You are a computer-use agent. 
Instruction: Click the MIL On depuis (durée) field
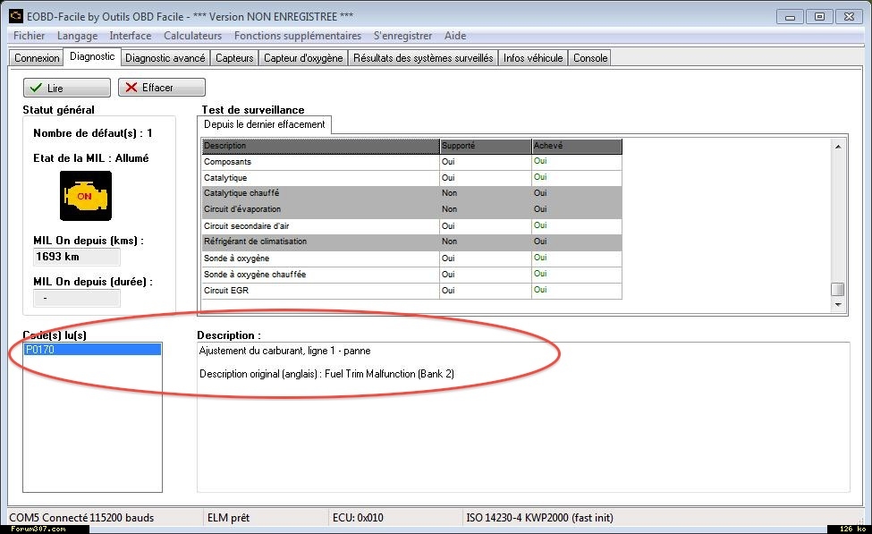coord(77,298)
